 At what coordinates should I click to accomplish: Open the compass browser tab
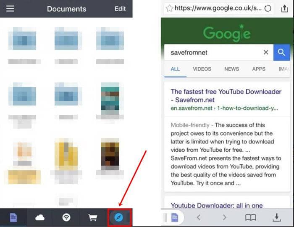pyautogui.click(x=119, y=217)
